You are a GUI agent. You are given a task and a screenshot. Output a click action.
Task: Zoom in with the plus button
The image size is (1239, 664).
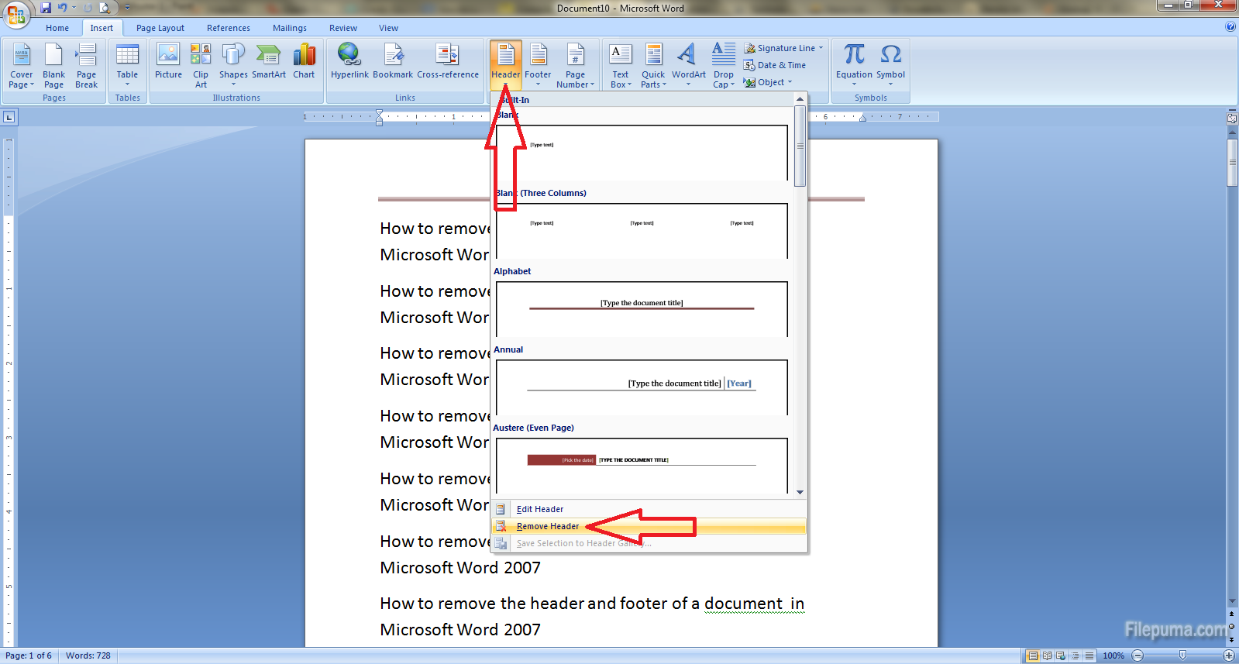coord(1229,655)
